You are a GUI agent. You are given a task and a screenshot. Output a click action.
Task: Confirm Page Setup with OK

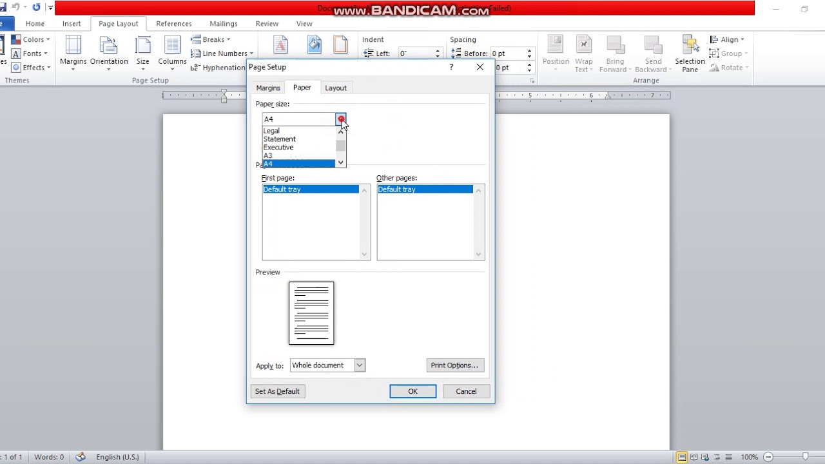pos(412,391)
